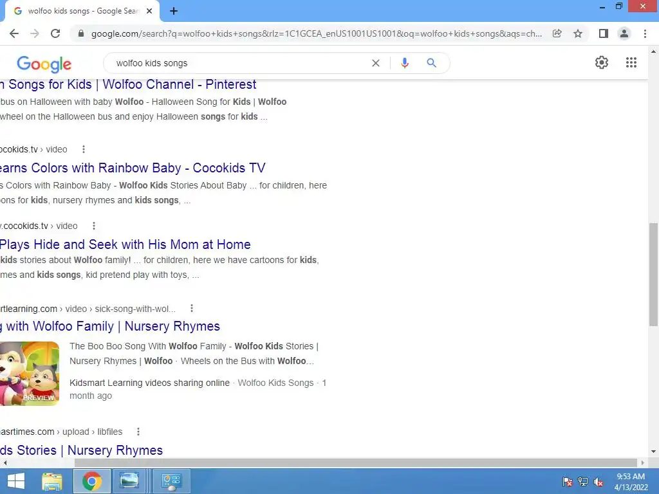
Task: Open the muted volume tray icon
Action: [x=598, y=481]
